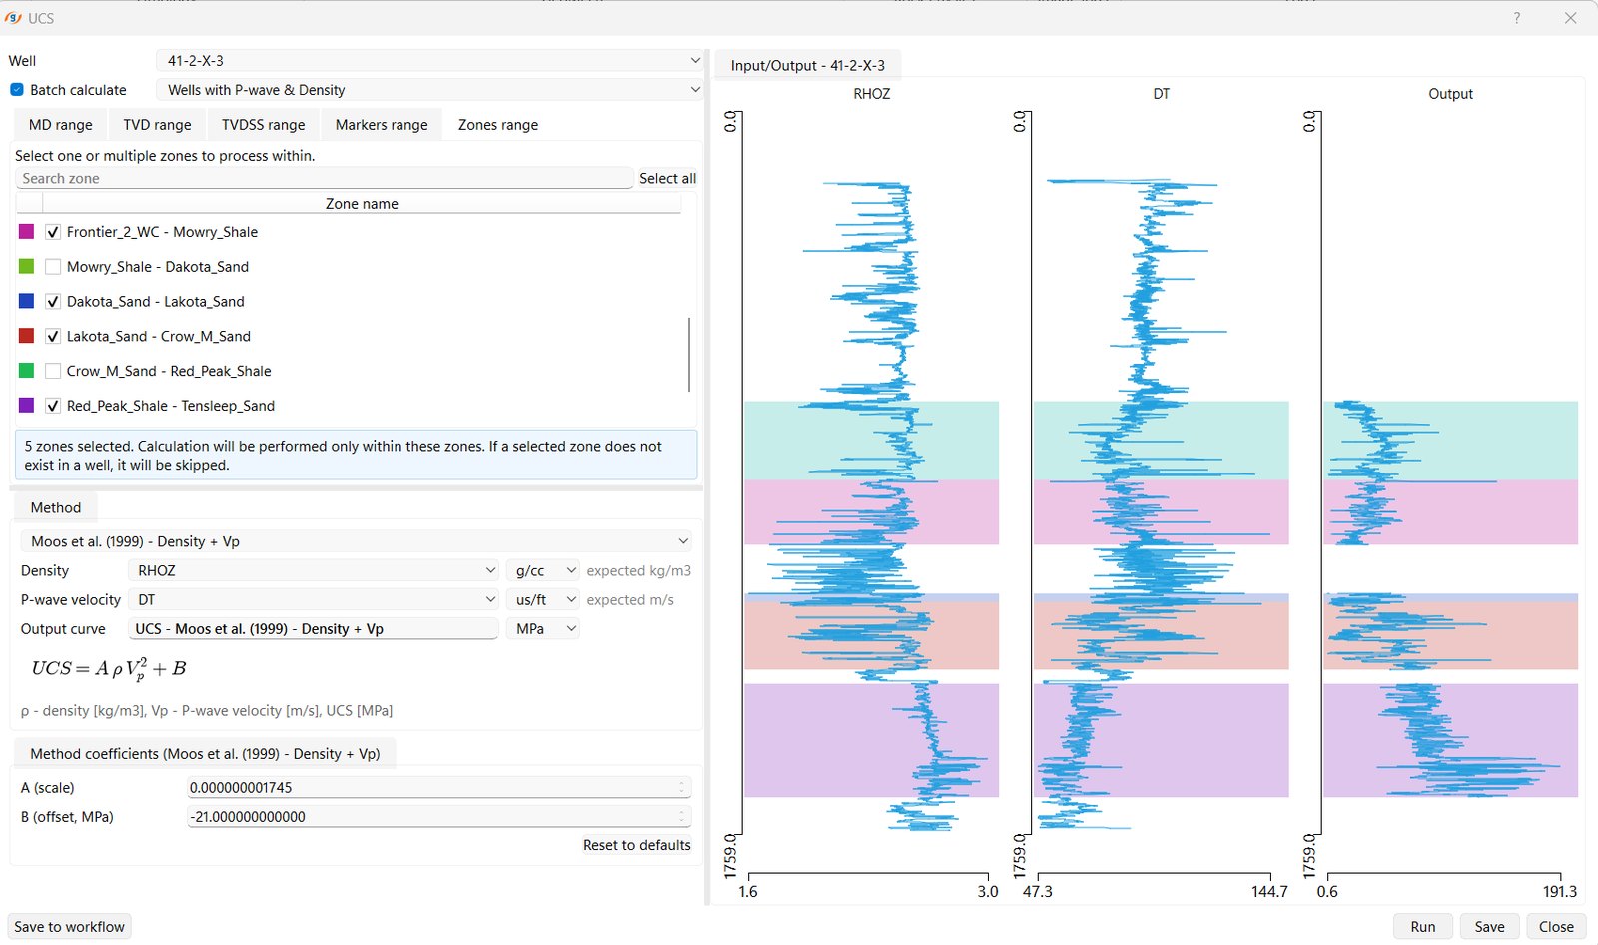Switch to the TVD range tab
This screenshot has width=1598, height=945.
click(157, 125)
